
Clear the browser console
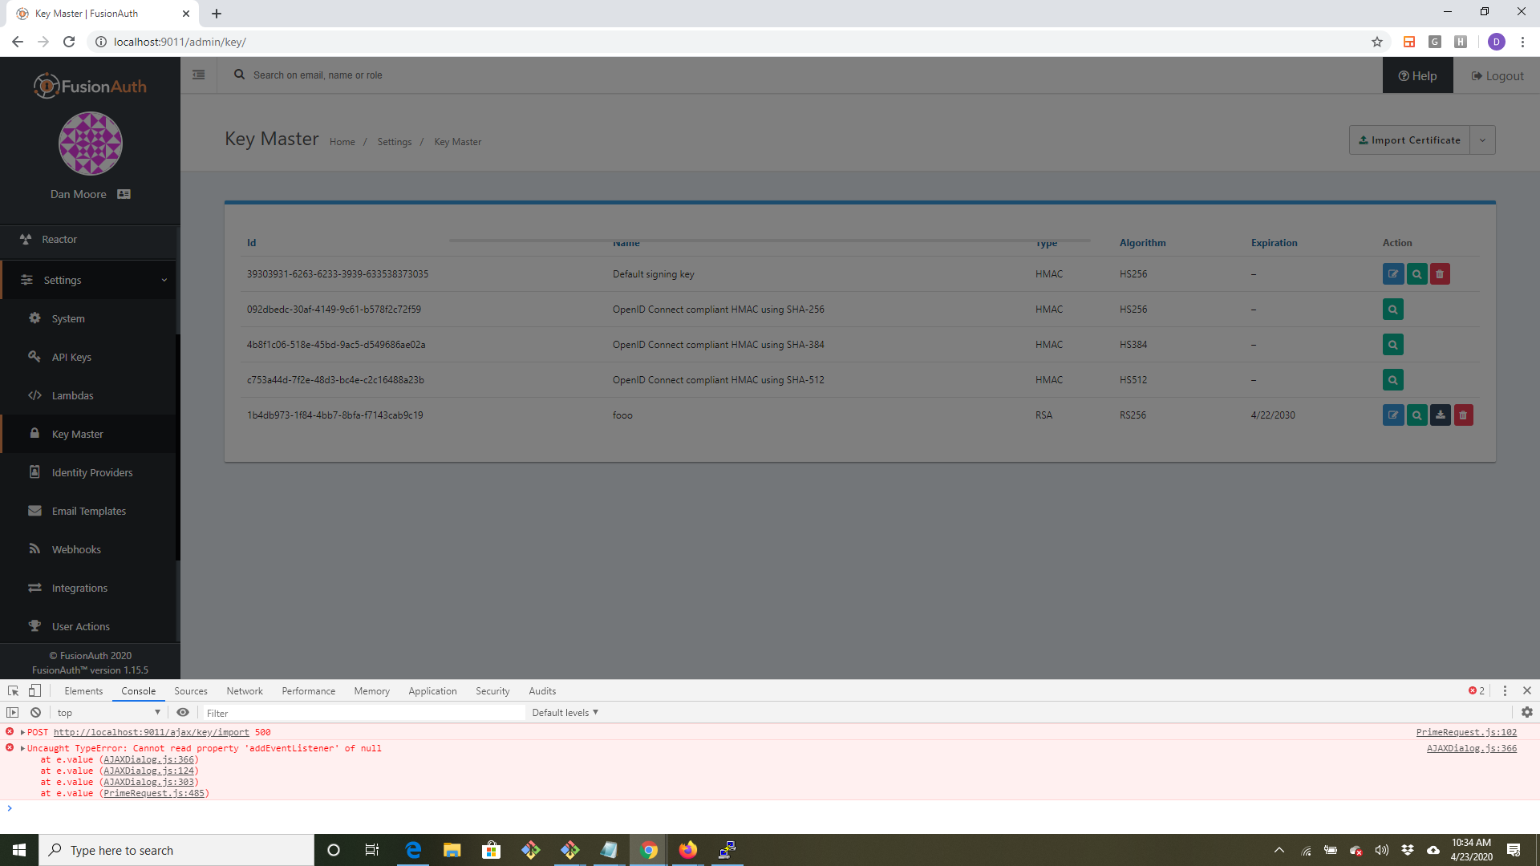pyautogui.click(x=35, y=712)
